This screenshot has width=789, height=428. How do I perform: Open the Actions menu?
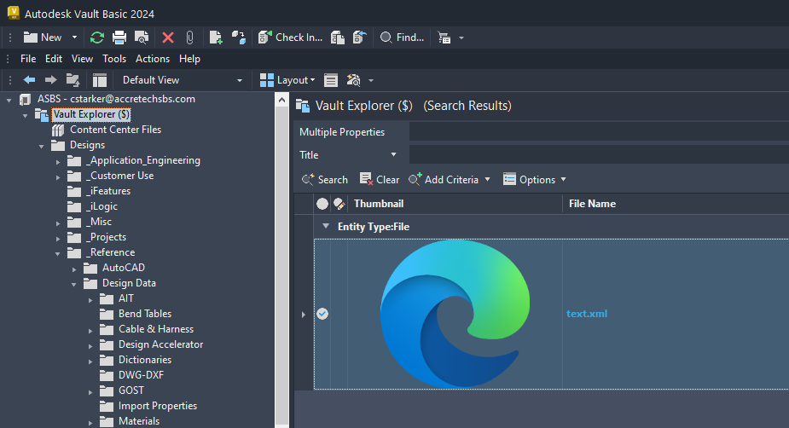tap(153, 59)
